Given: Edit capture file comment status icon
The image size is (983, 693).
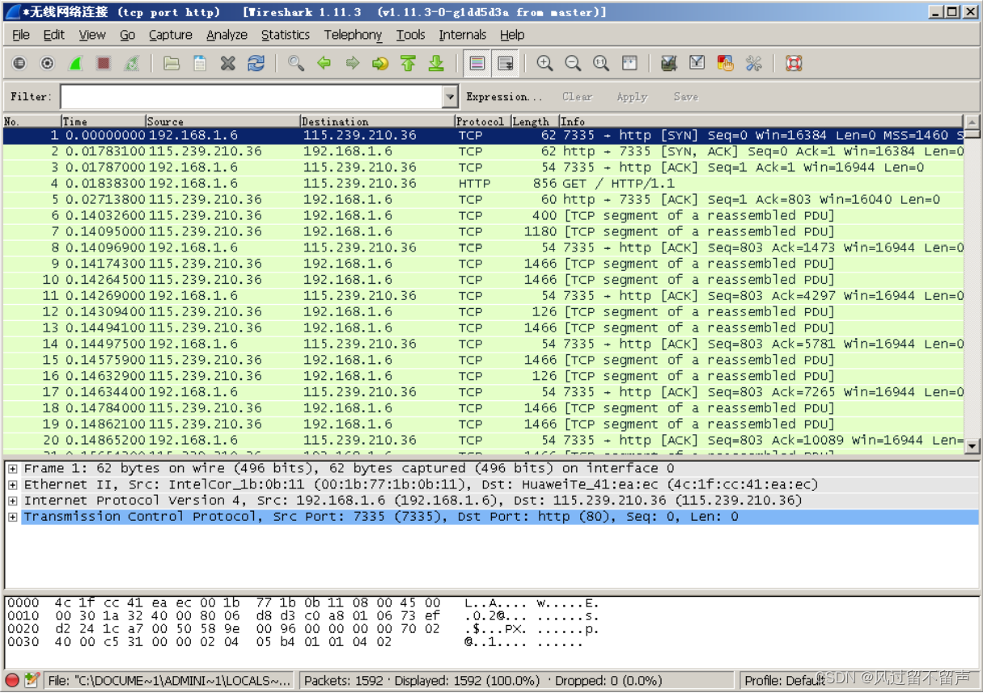Looking at the screenshot, I should (x=32, y=680).
